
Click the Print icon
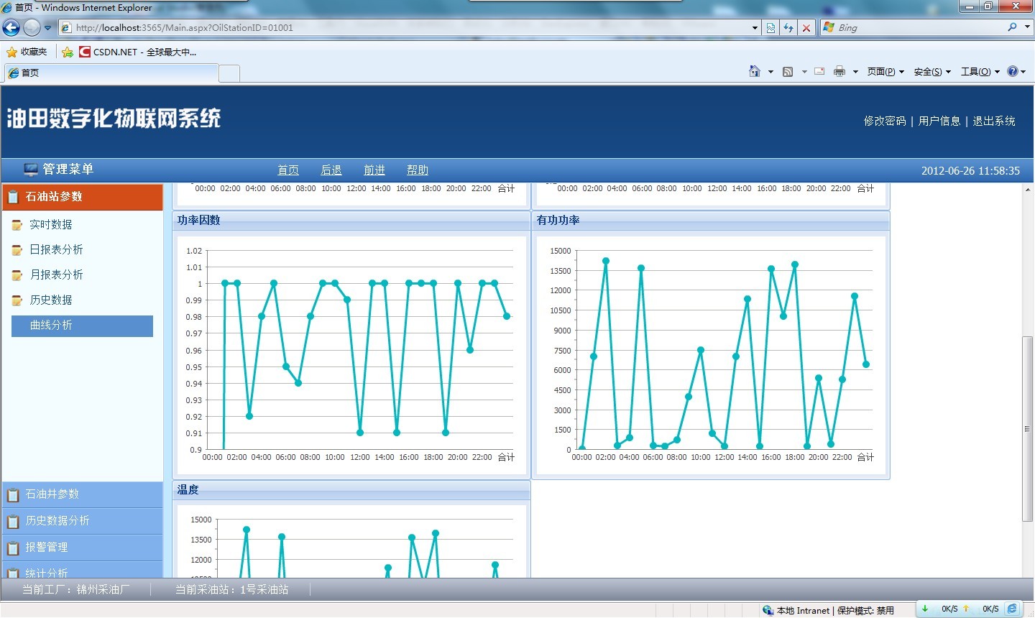[x=839, y=71]
